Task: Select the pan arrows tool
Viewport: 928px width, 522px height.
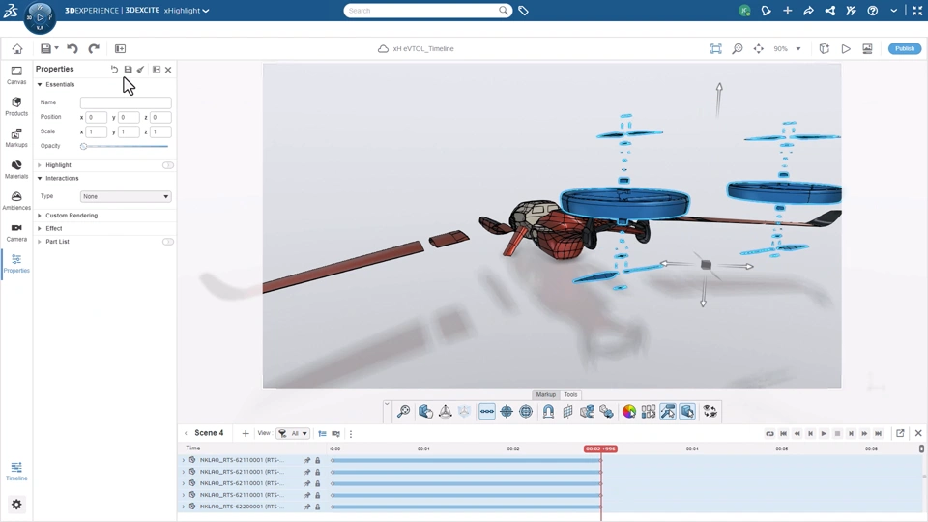Action: (x=758, y=48)
